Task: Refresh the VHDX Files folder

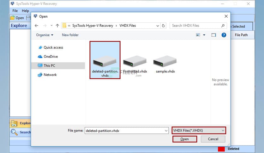Action: click(x=163, y=26)
